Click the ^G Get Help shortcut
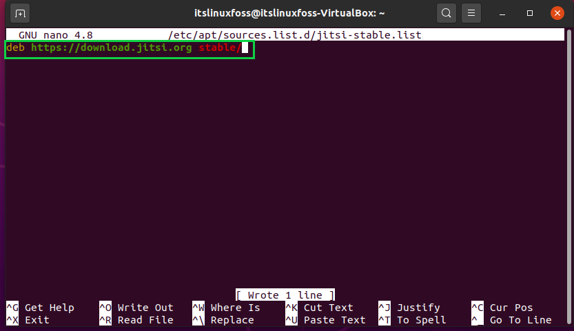The image size is (574, 331). click(40, 308)
